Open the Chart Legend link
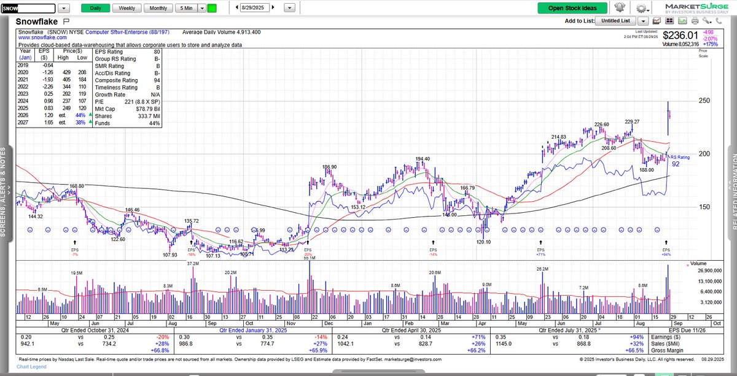Screen dimensions: 737x376 tap(31, 366)
